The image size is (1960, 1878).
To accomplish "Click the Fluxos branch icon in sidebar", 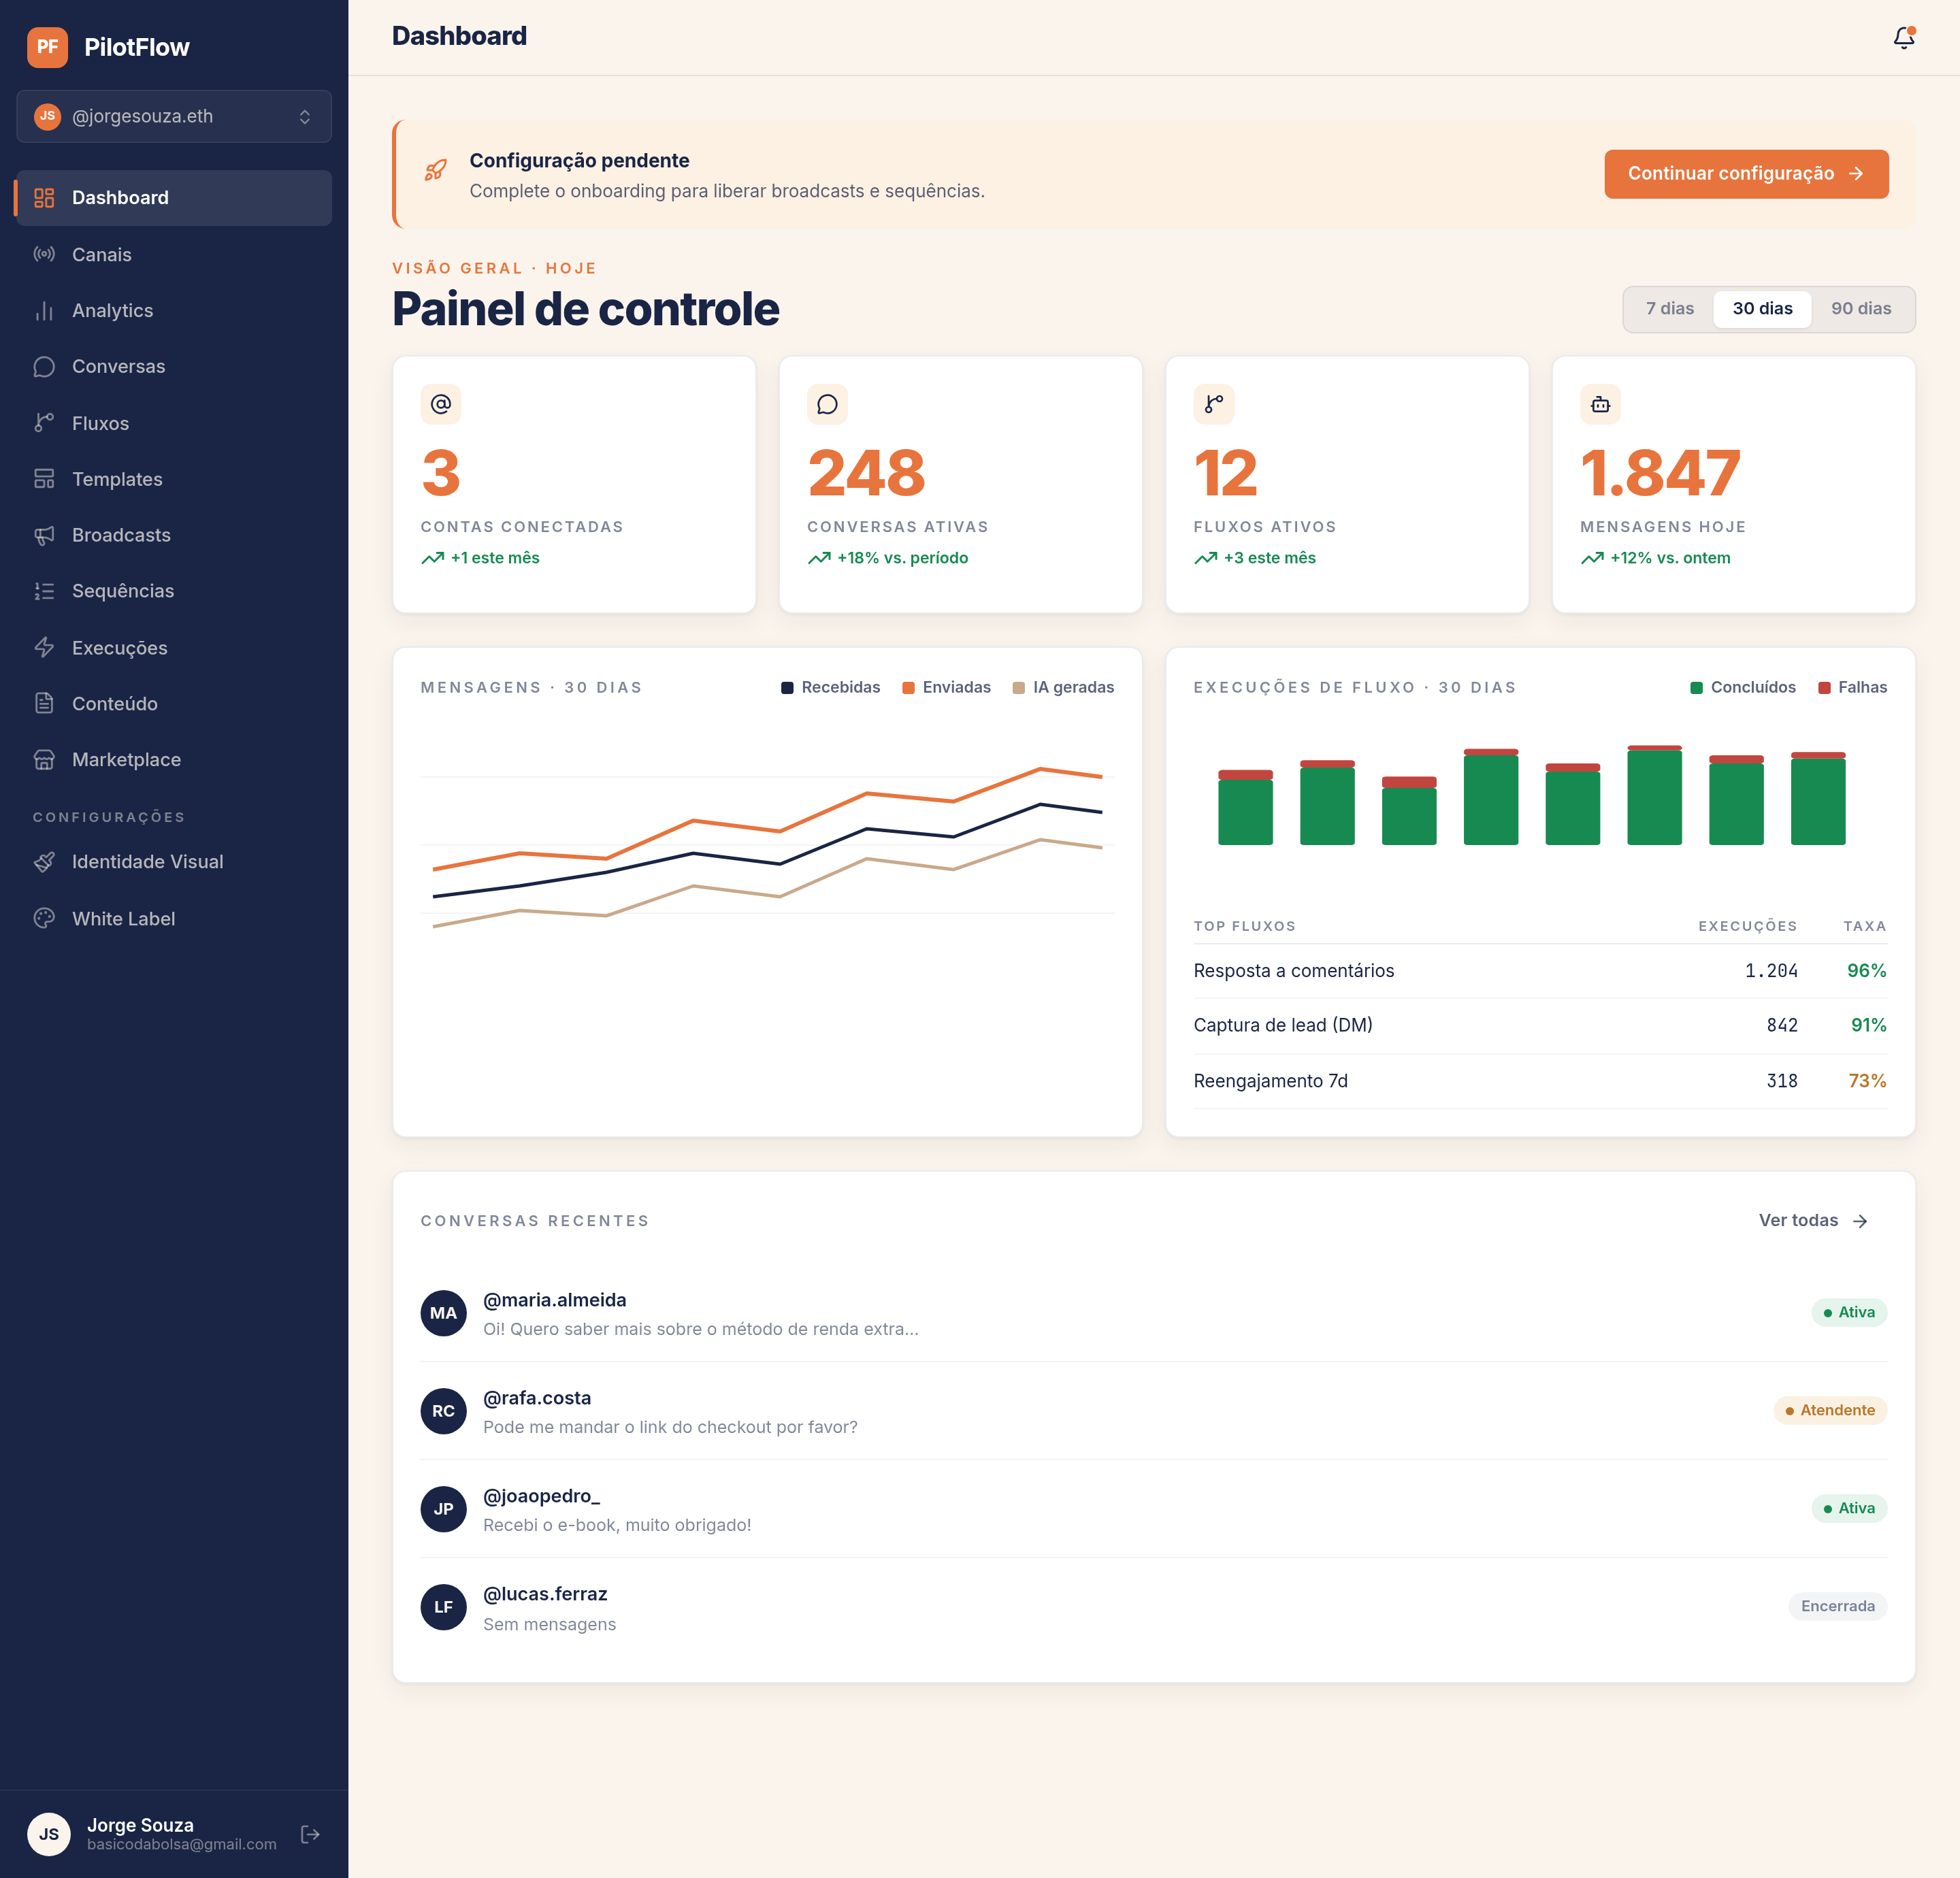I will (44, 423).
